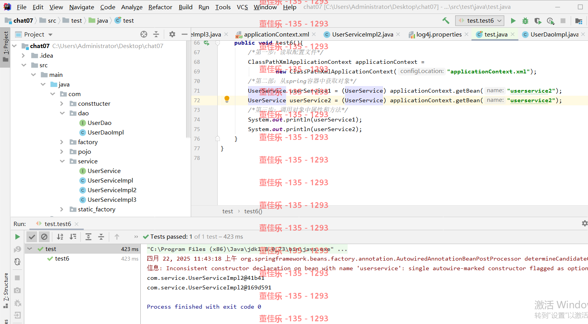Screen dimensions: 588x324
Task: Expand the constructer package
Action: pyautogui.click(x=62, y=103)
